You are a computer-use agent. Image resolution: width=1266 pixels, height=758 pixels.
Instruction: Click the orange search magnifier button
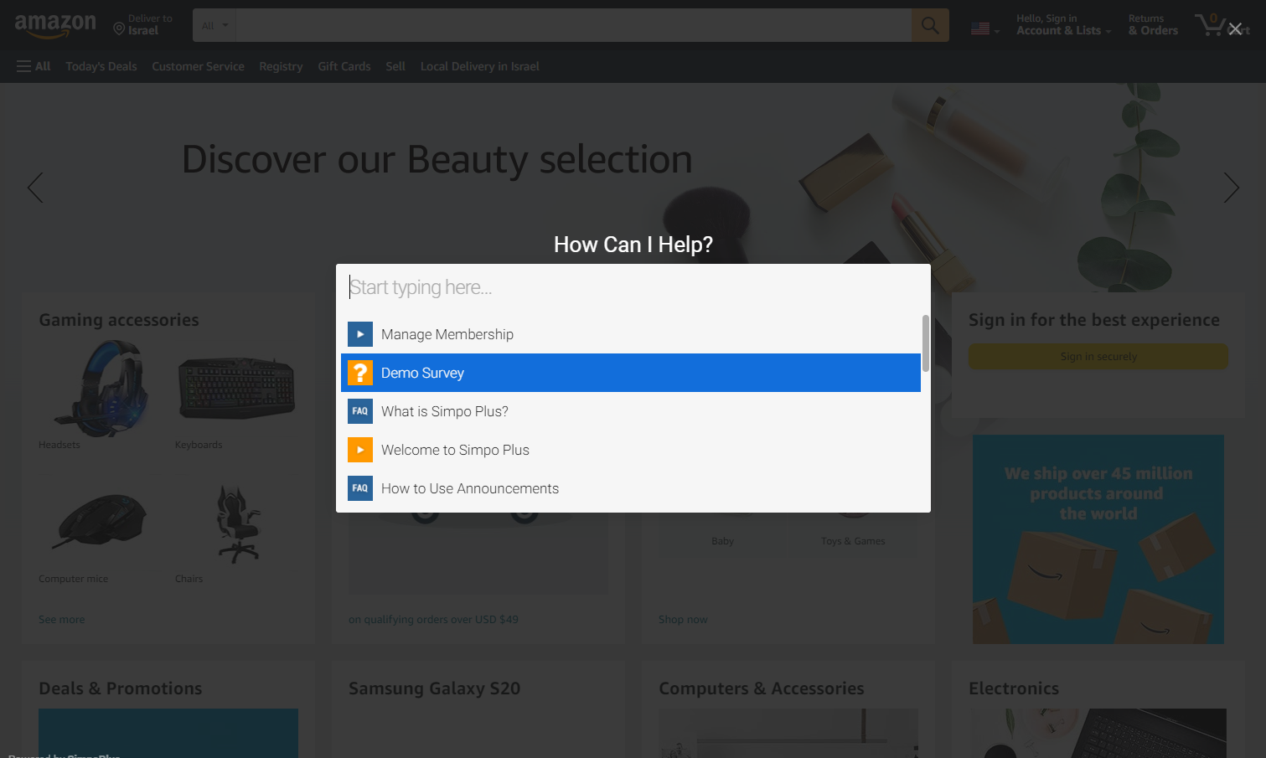[x=930, y=25]
